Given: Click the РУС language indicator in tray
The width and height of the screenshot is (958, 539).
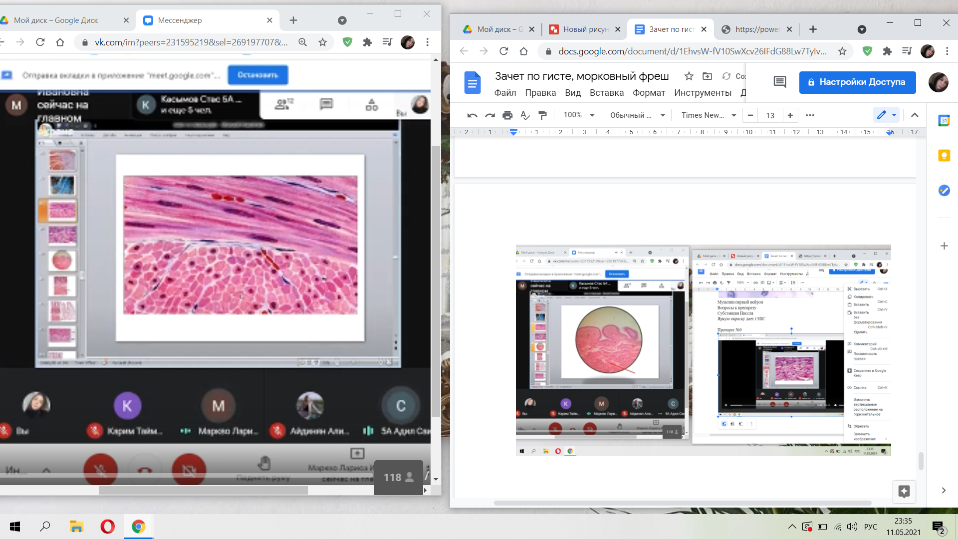Looking at the screenshot, I should click(871, 527).
